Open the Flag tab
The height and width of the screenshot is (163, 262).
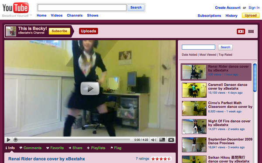click(116, 148)
